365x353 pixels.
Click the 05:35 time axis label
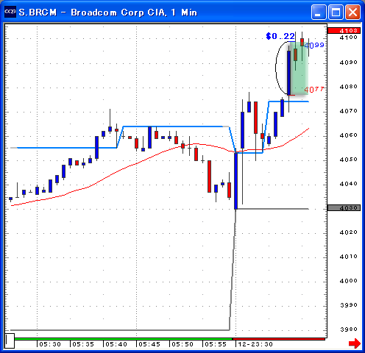[83, 344]
